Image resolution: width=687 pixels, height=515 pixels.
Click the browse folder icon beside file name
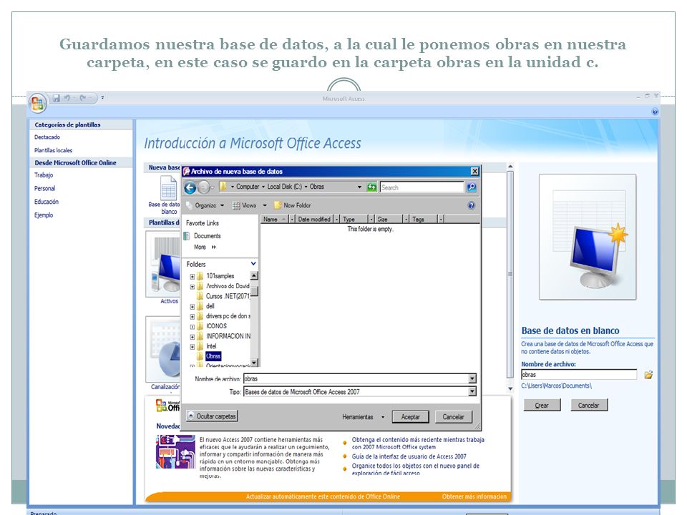[x=648, y=375]
